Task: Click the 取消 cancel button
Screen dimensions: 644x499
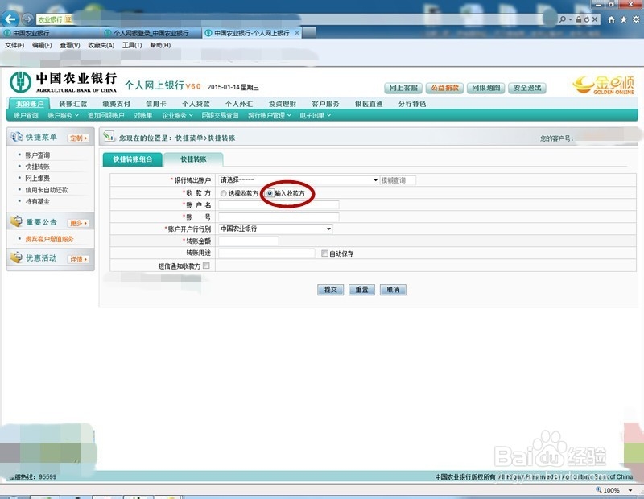Action: click(x=393, y=290)
